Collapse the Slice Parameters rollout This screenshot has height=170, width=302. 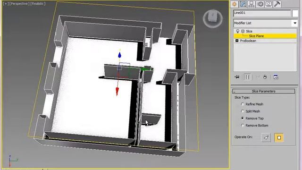[x=263, y=91]
